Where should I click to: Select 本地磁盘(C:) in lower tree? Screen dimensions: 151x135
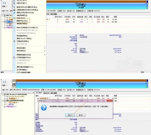(14, 99)
